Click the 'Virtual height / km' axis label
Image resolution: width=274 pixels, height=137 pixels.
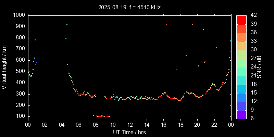click(4, 67)
